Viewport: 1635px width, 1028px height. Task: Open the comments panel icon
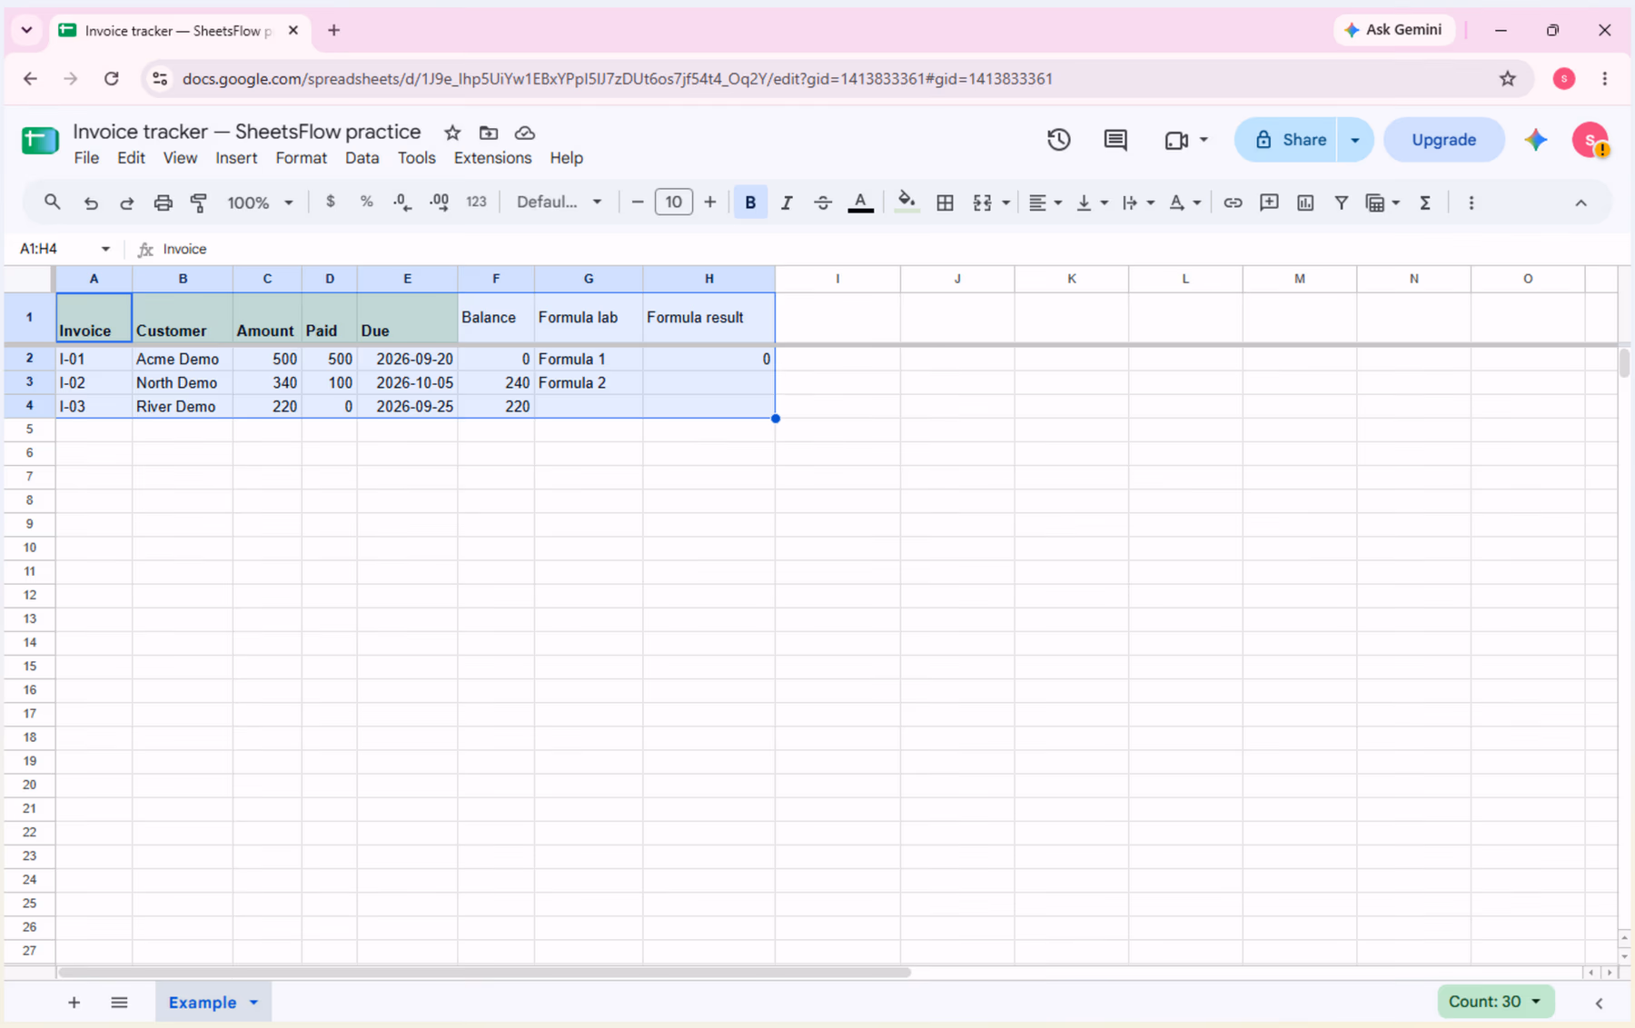point(1115,140)
